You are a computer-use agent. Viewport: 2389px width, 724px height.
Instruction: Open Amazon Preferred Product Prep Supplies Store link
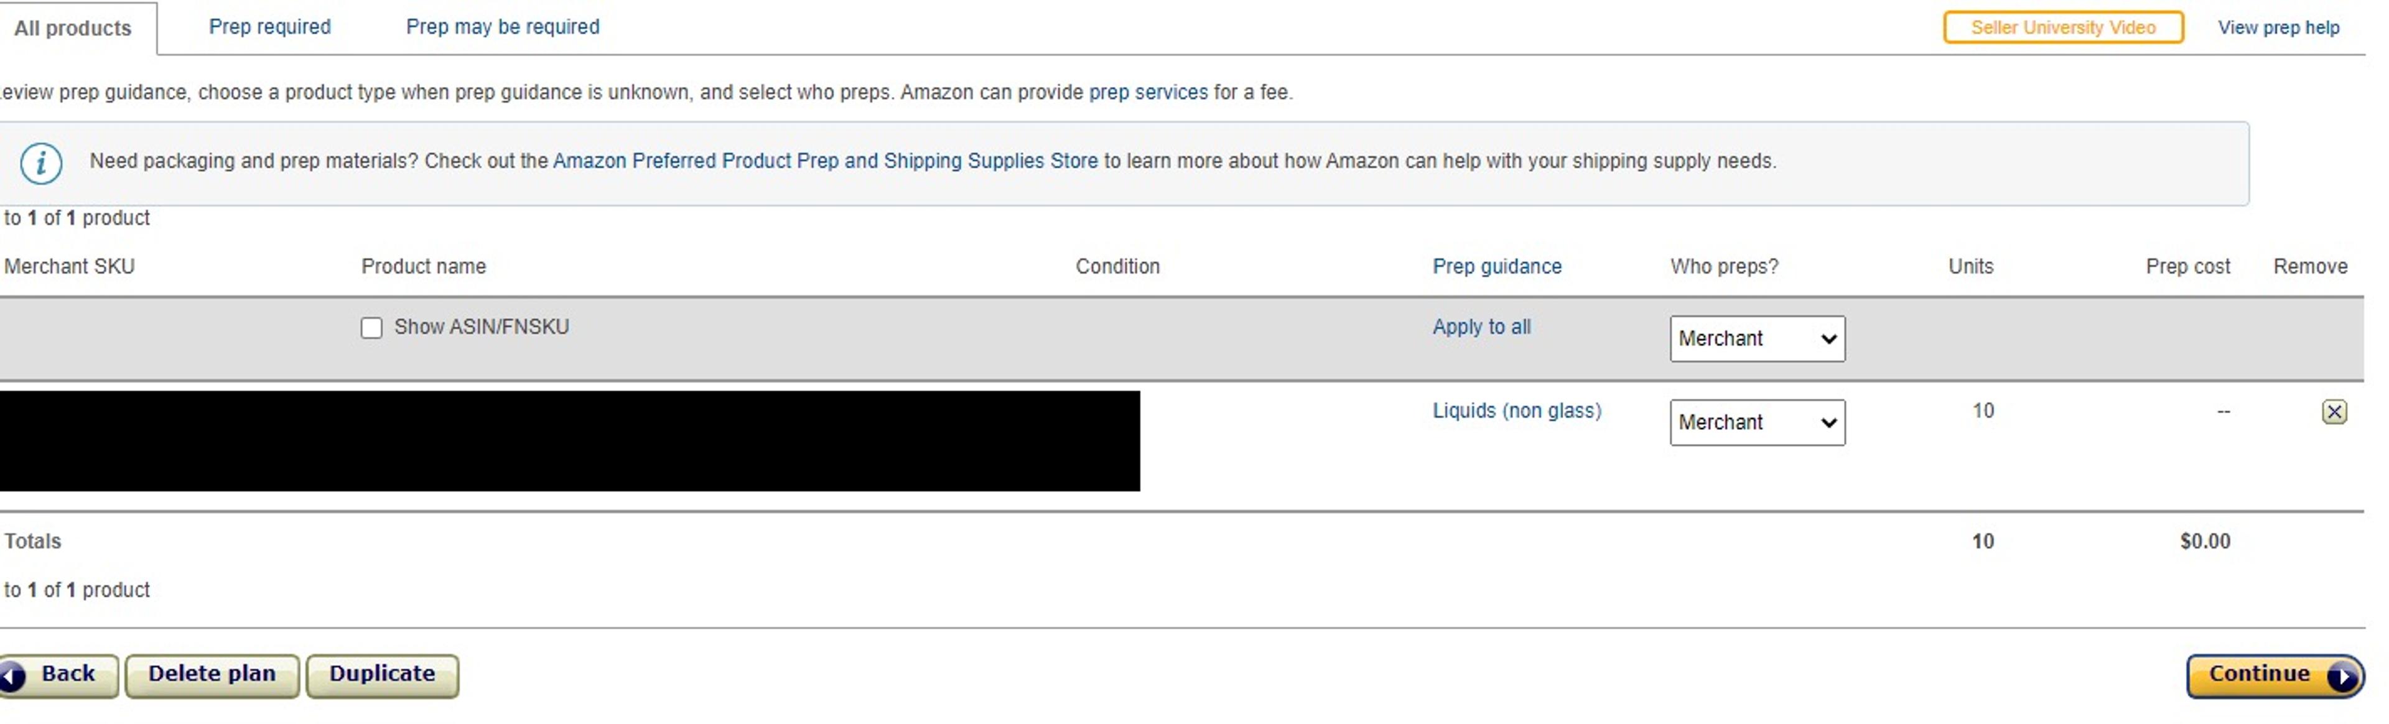[x=824, y=161]
